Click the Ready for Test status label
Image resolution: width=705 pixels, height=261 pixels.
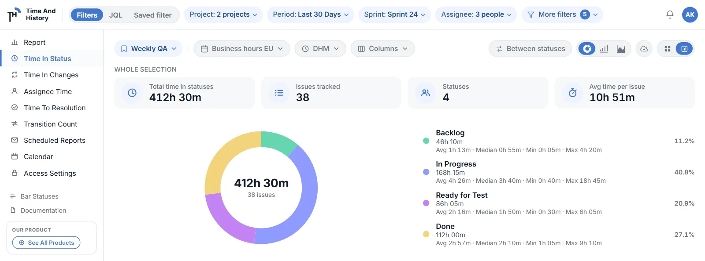462,195
